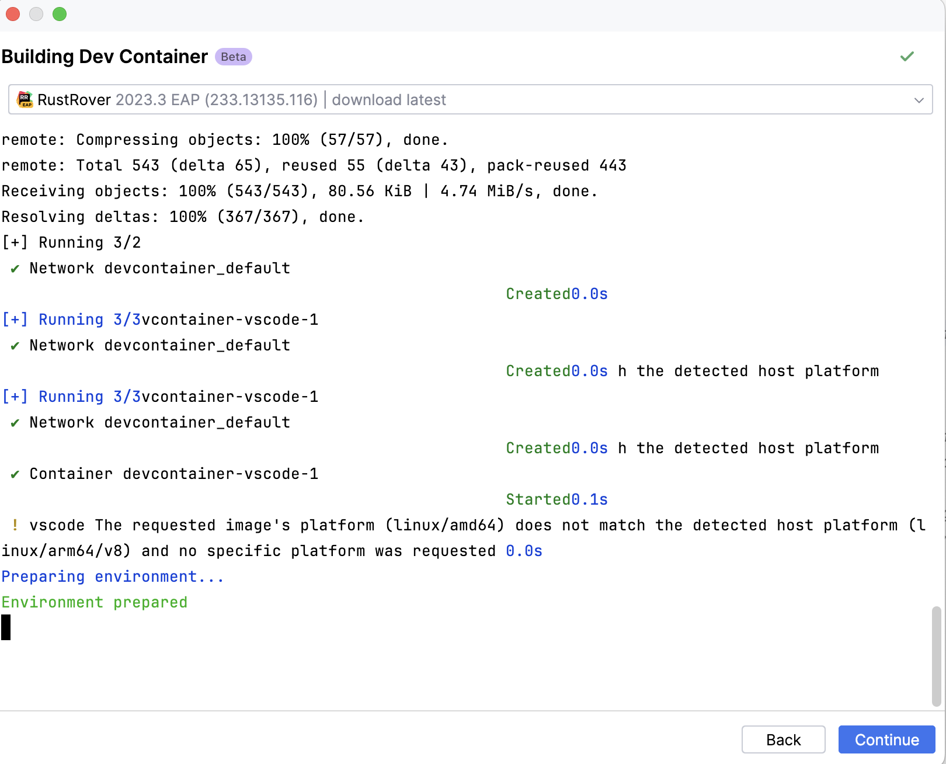The height and width of the screenshot is (764, 946).
Task: Click the yellow minimize button in the title bar
Action: [x=36, y=14]
